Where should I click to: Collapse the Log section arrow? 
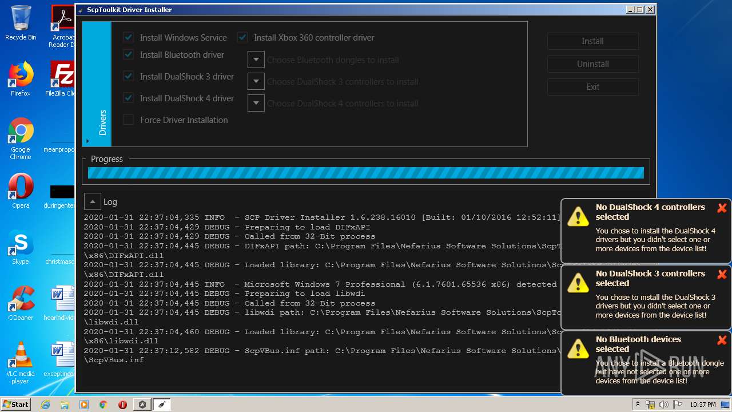point(92,201)
